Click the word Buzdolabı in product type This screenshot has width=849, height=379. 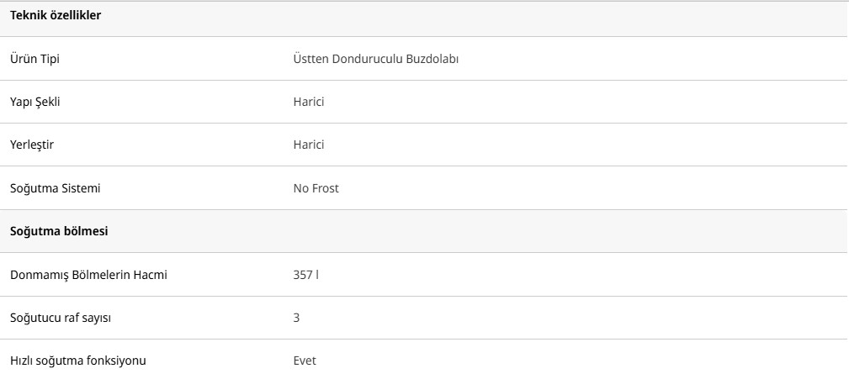431,59
